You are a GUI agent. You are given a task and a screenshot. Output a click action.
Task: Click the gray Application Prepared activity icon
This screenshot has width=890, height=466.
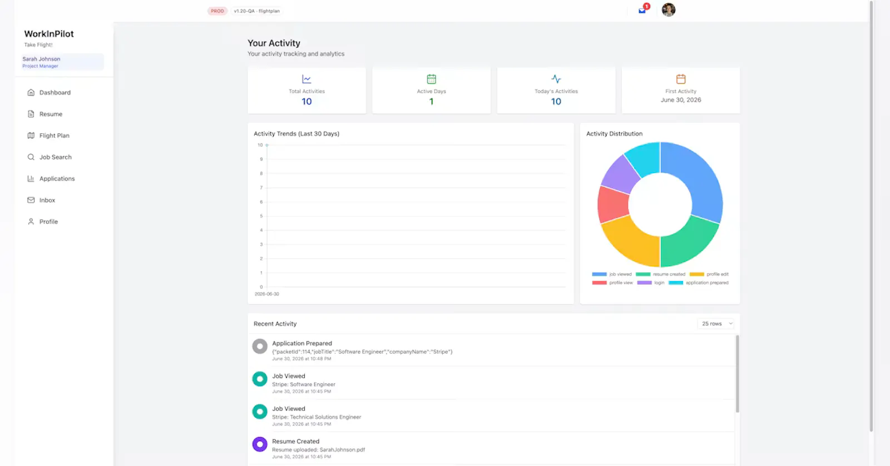tap(260, 347)
